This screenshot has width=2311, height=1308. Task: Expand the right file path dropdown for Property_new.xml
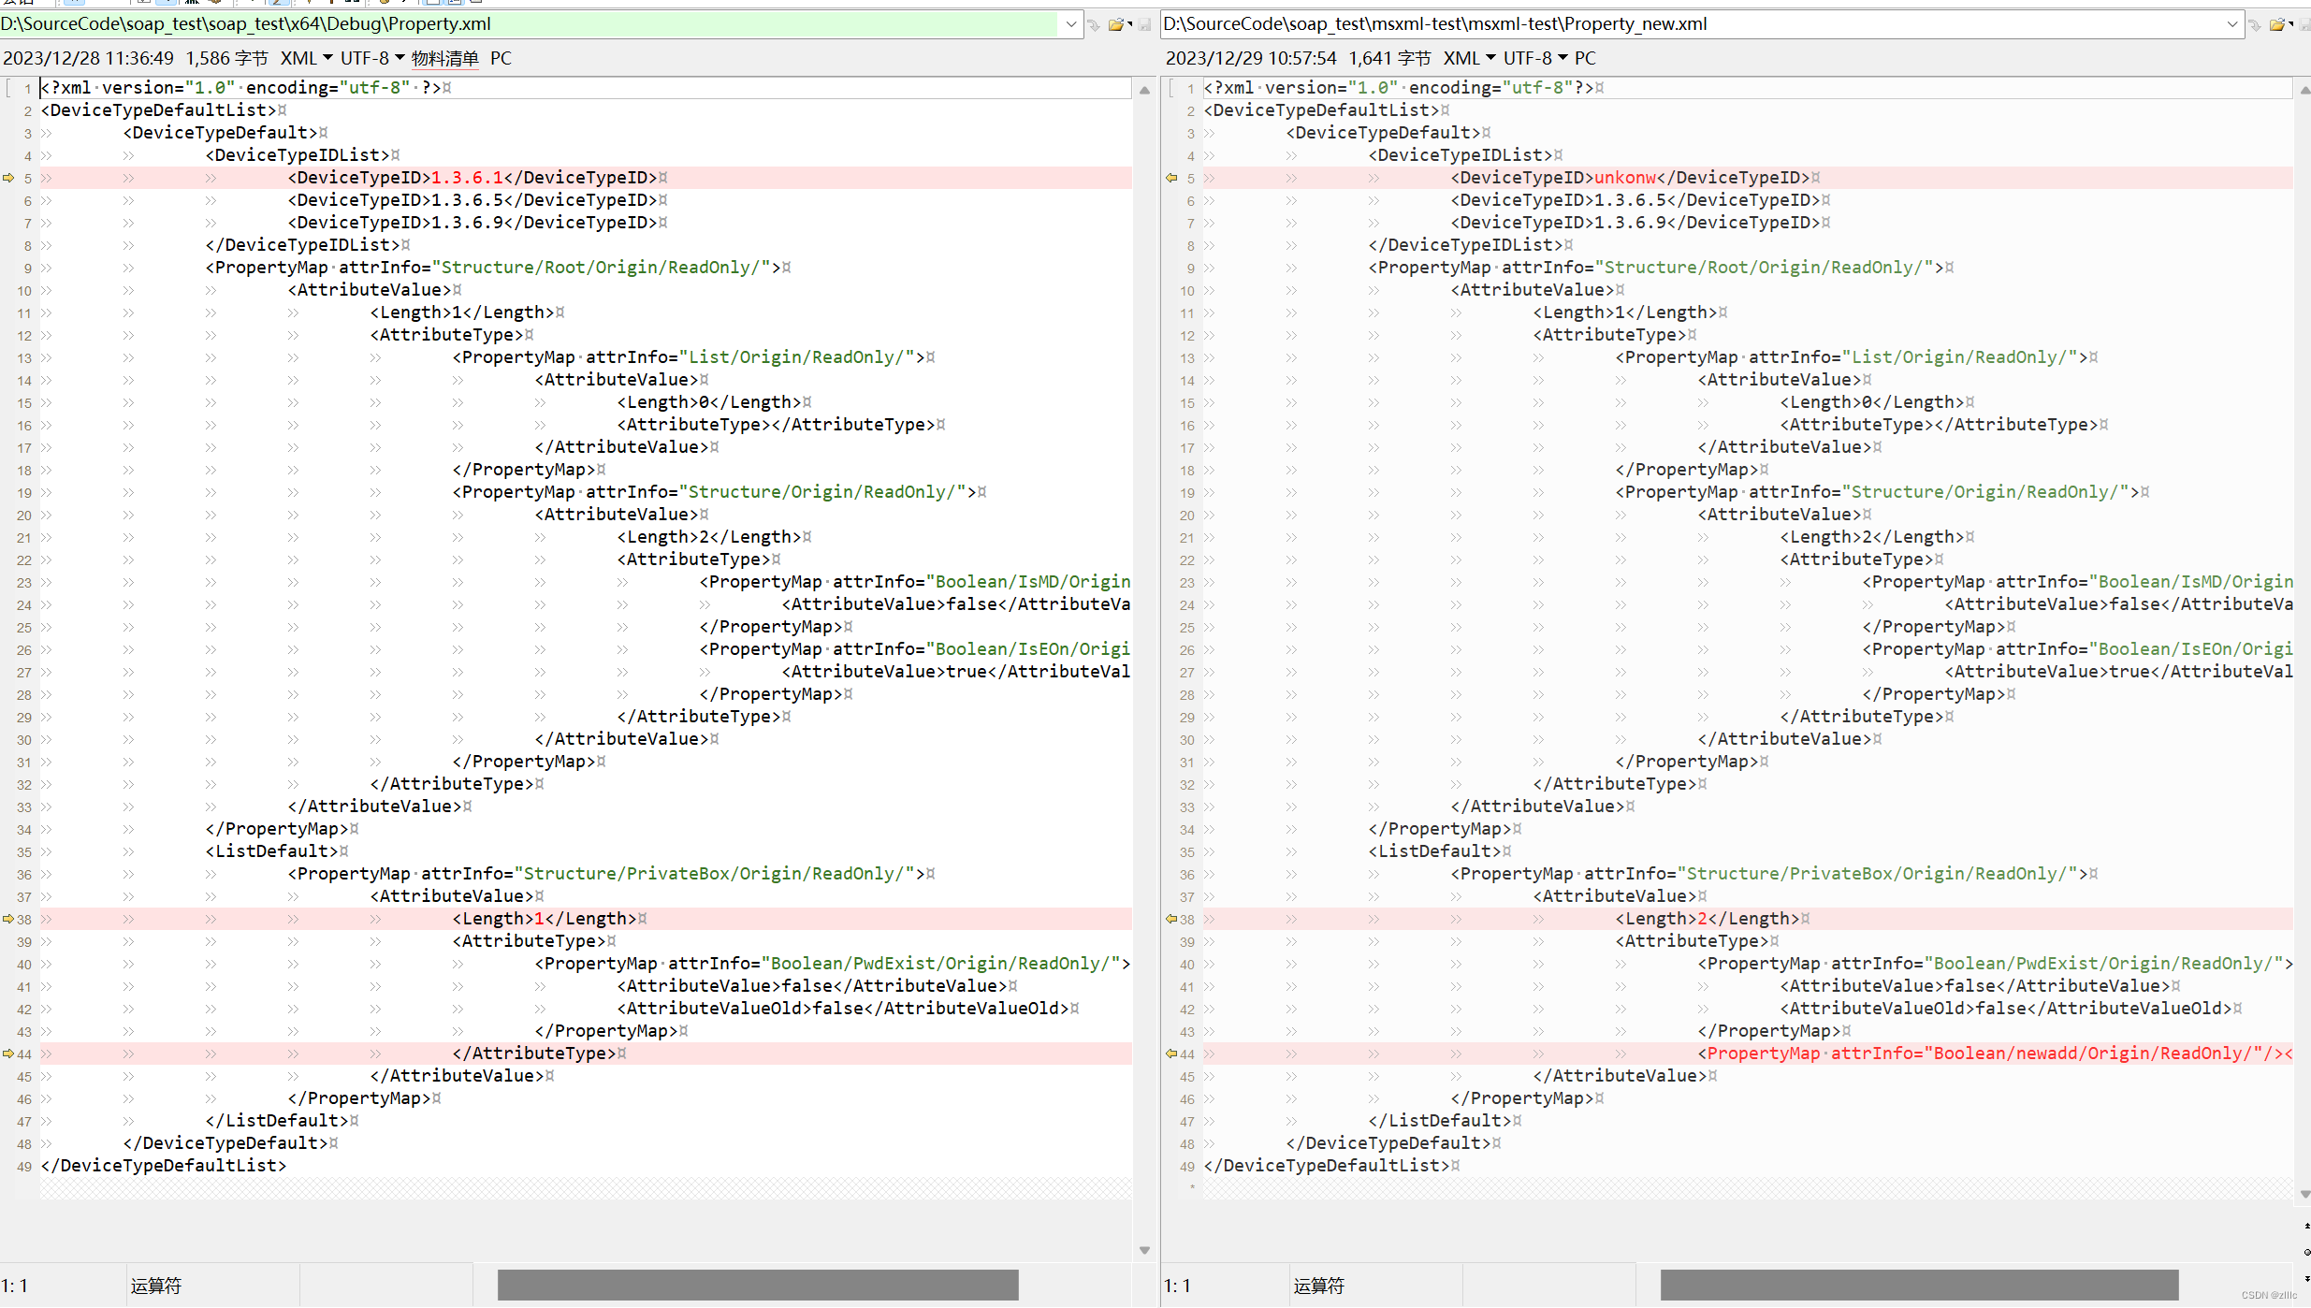click(2234, 24)
